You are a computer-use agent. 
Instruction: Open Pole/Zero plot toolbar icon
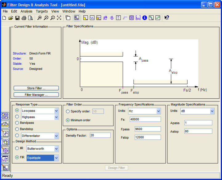131,18
